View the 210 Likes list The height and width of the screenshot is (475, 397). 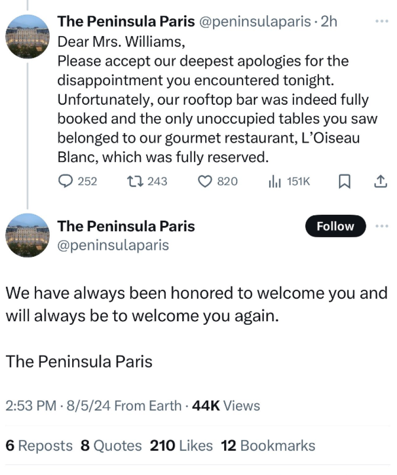click(181, 446)
